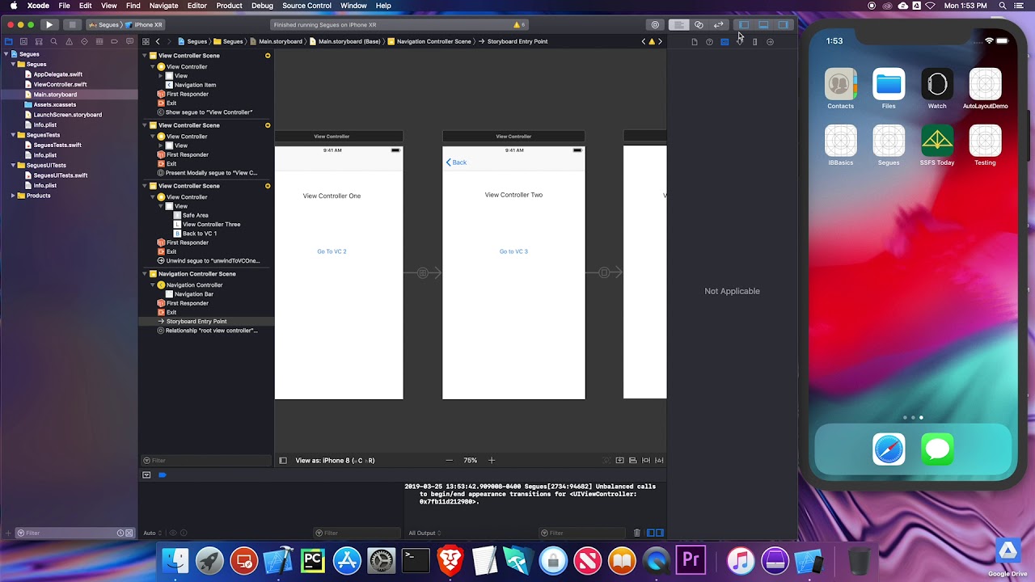Run the Segues project

tap(49, 25)
